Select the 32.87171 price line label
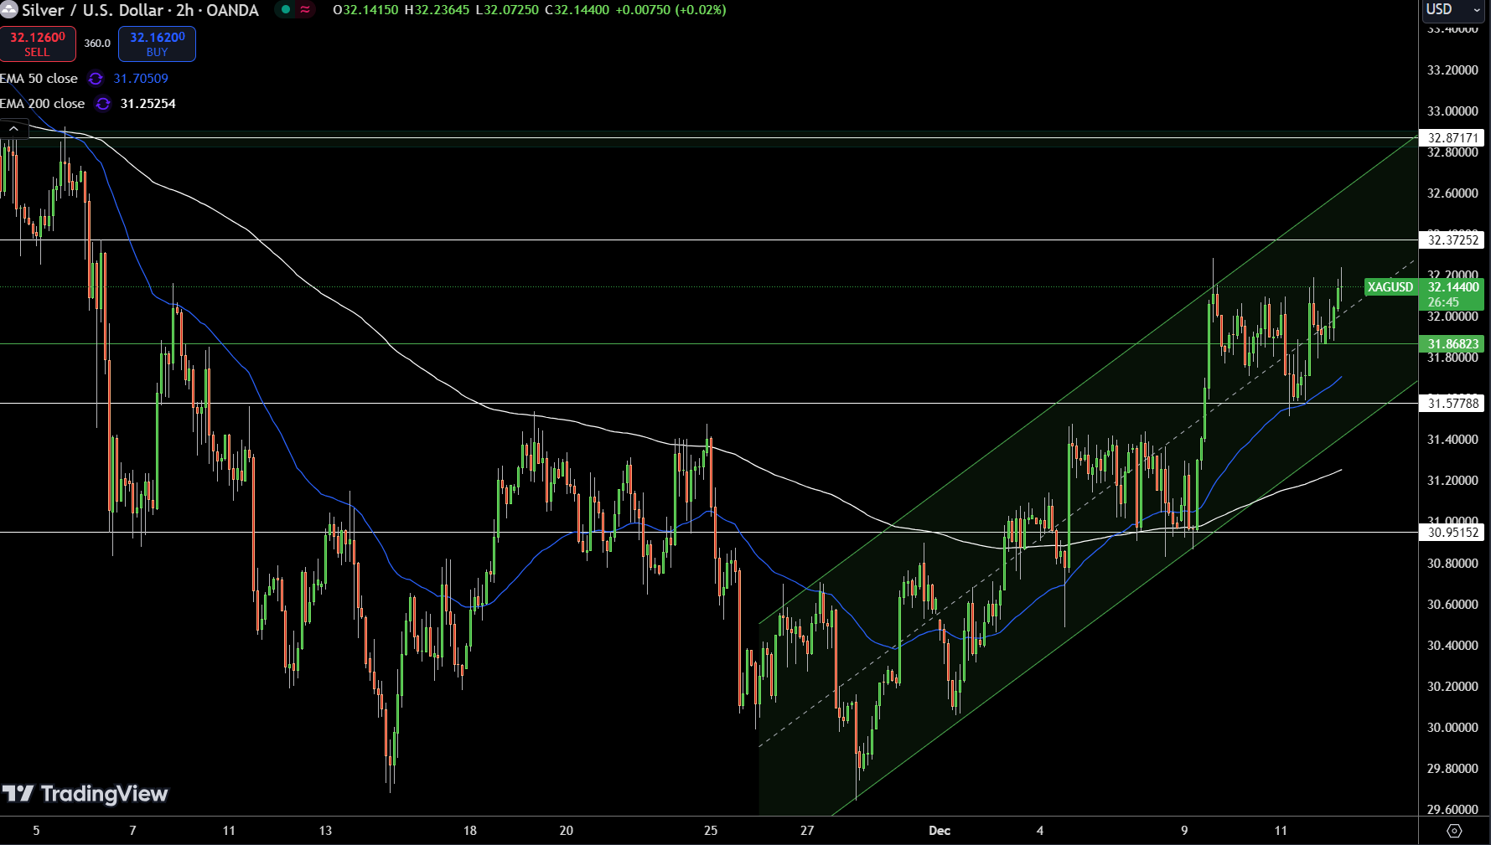The width and height of the screenshot is (1491, 845). [1453, 138]
